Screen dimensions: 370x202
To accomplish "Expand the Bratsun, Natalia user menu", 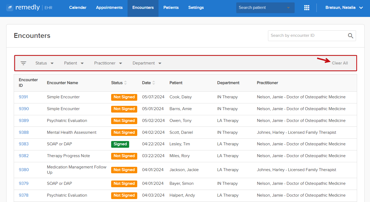I will (344, 8).
